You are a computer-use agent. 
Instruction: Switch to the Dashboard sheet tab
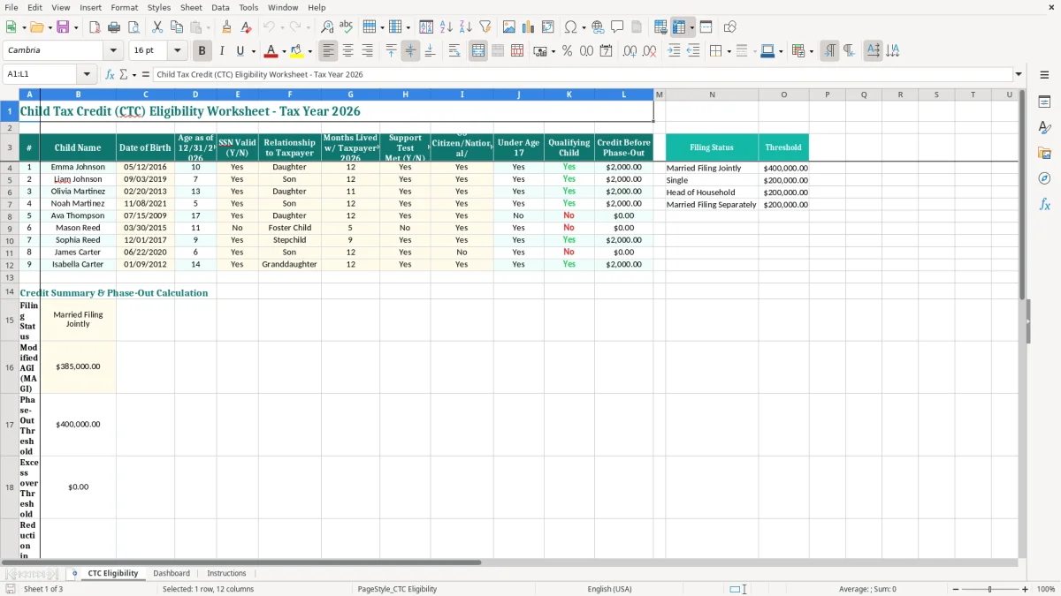(x=172, y=574)
